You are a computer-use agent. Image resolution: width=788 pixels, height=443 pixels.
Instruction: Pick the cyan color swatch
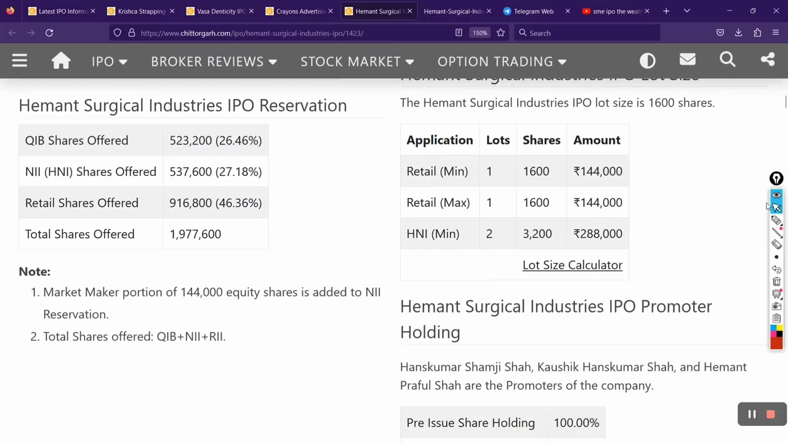tap(773, 328)
